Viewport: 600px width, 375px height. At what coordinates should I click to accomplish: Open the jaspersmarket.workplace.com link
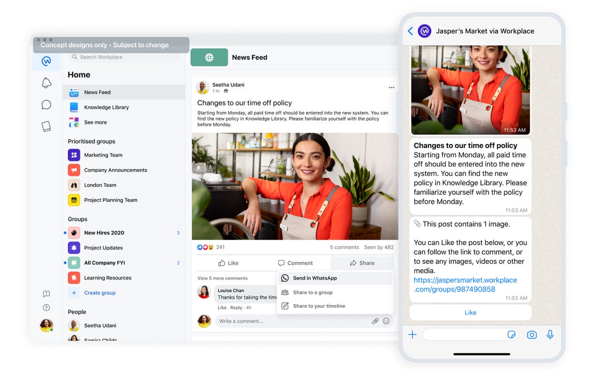[465, 284]
